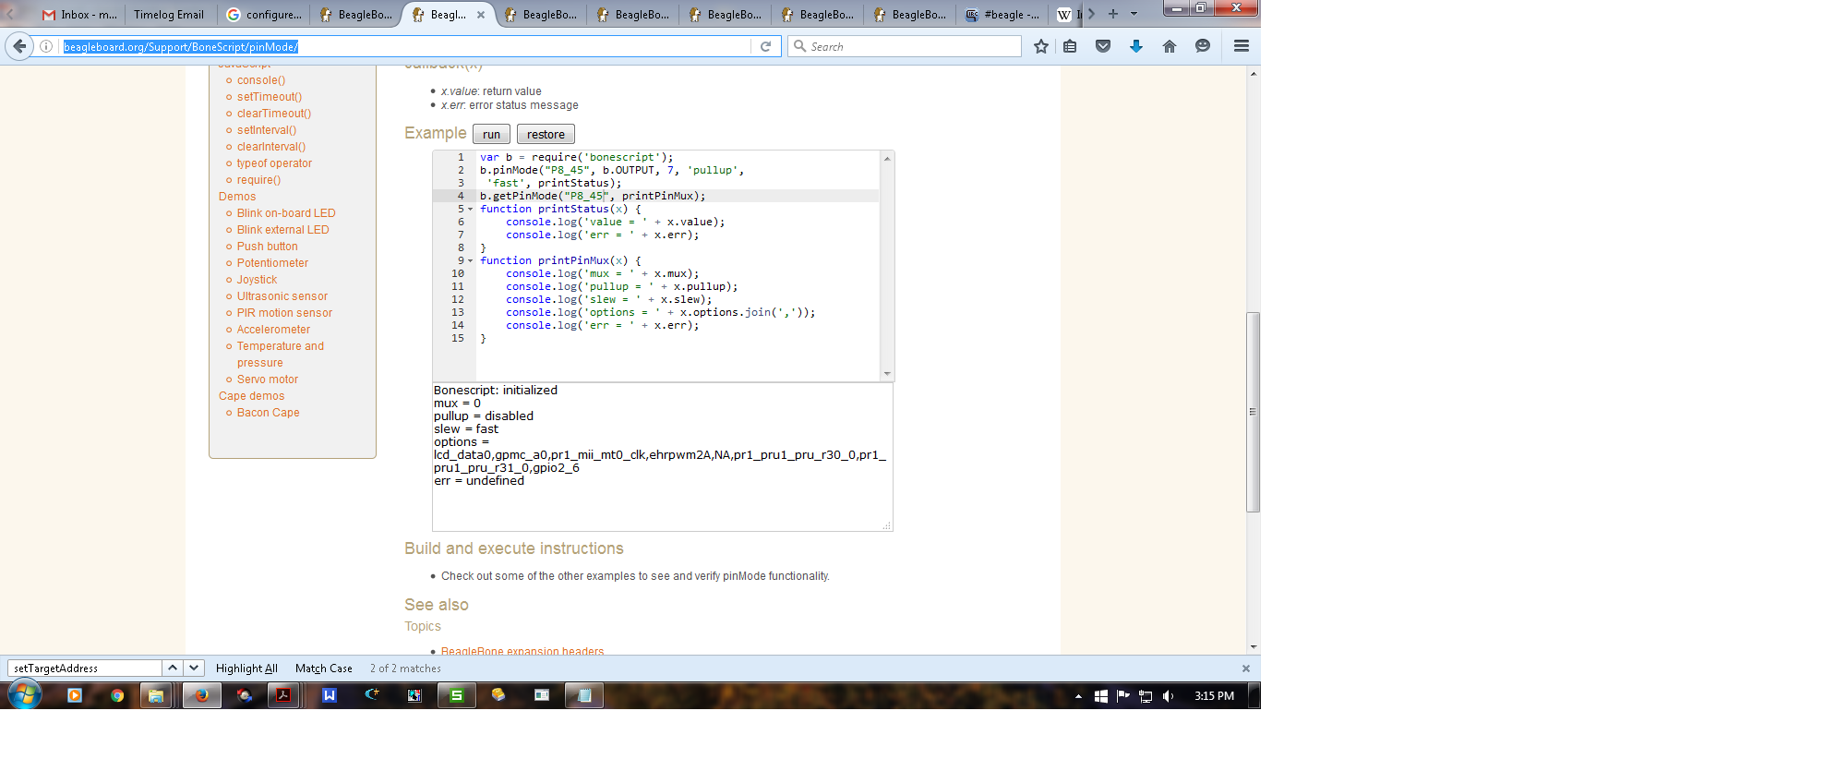
Task: Click the Action Center flag tray icon
Action: coord(1123,696)
